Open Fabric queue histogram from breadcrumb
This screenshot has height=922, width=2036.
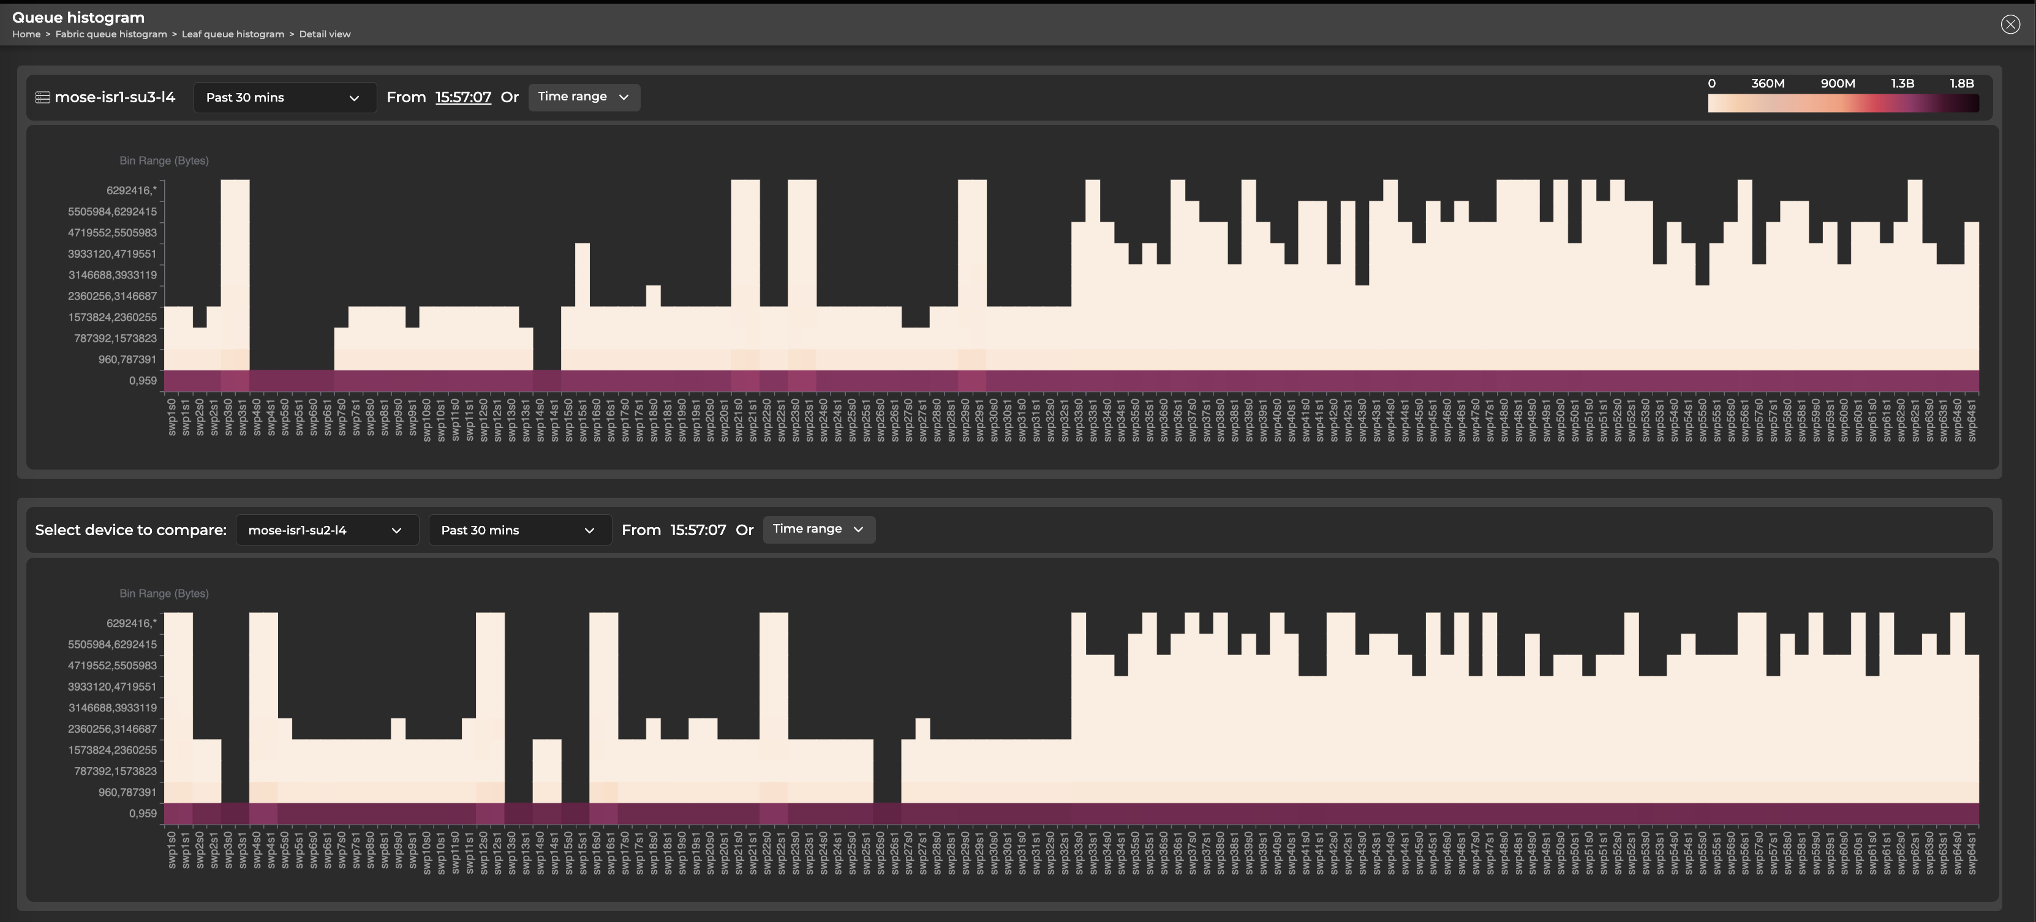[x=111, y=34]
